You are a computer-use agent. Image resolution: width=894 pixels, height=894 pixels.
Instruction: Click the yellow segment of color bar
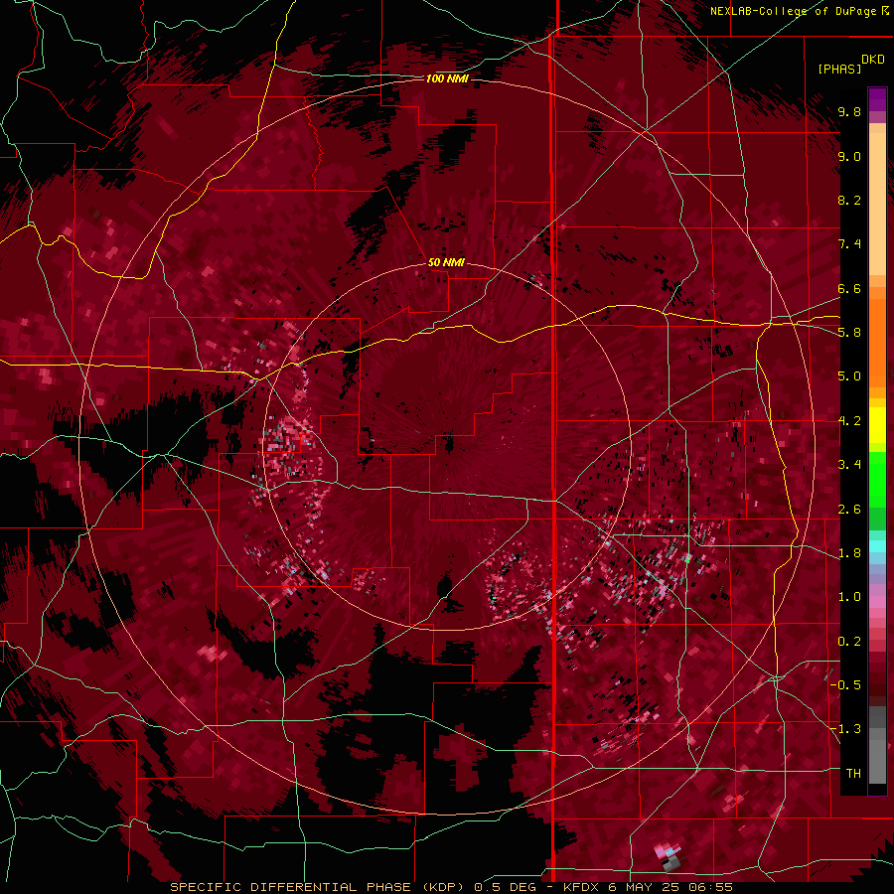coord(877,425)
